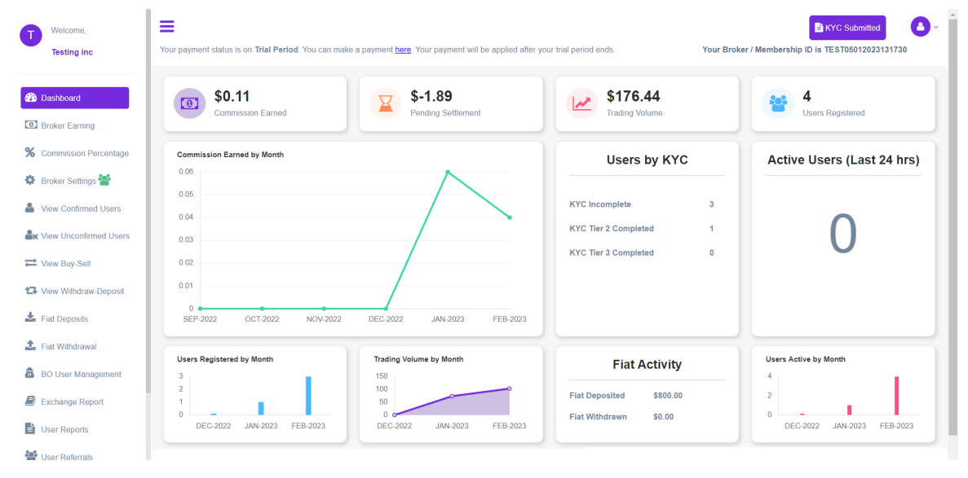Click the Broker Settings gear icon
Screen dimensions: 968x478
(29, 180)
